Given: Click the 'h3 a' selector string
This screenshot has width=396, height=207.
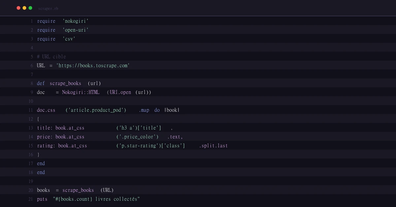Looking at the screenshot, I should [127, 128].
